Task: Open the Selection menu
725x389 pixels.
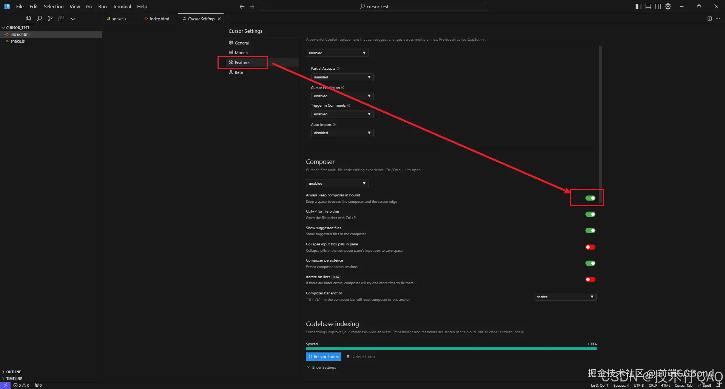Action: (x=54, y=6)
